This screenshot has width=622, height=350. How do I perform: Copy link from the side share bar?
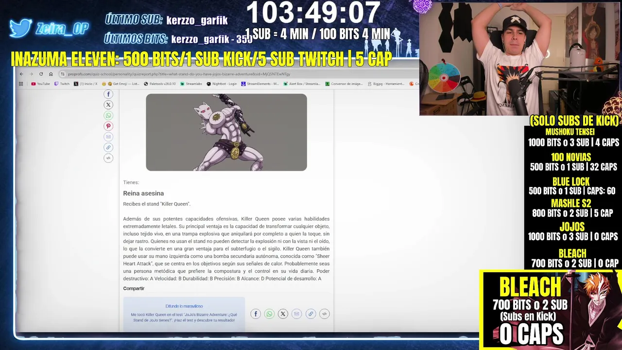point(108,147)
